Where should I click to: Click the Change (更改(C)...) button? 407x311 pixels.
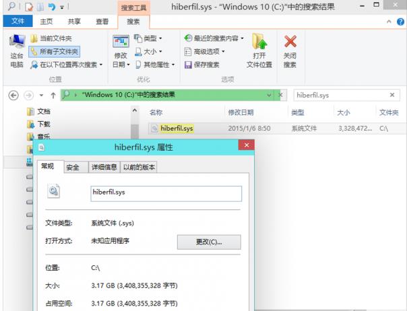[x=209, y=242]
